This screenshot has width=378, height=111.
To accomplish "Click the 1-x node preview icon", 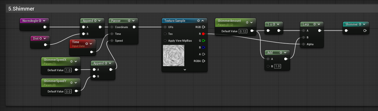I will (274, 24).
